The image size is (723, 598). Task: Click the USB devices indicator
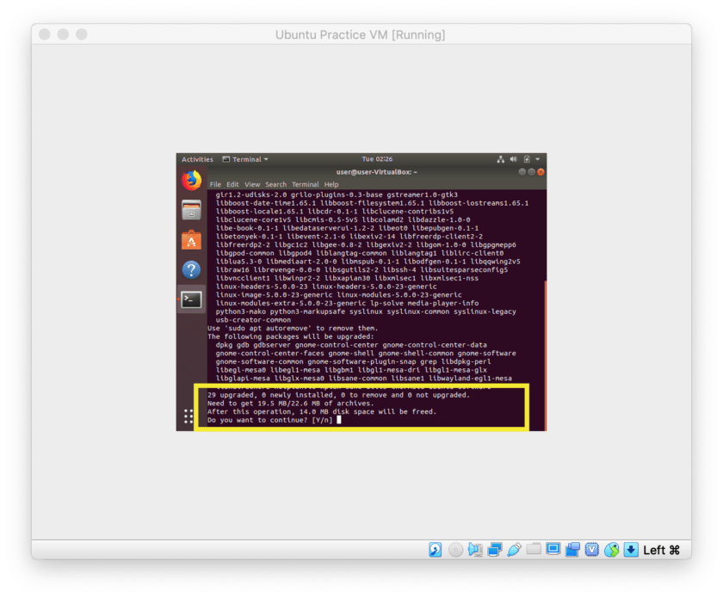[x=514, y=550]
